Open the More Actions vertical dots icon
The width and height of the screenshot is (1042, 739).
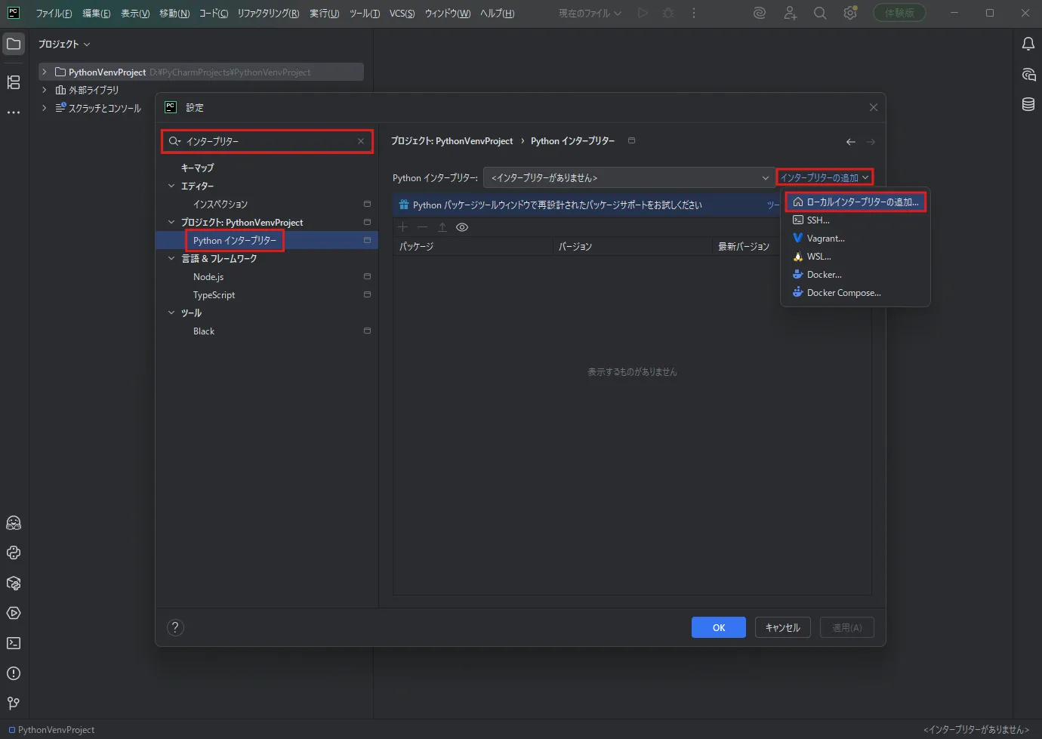(694, 13)
